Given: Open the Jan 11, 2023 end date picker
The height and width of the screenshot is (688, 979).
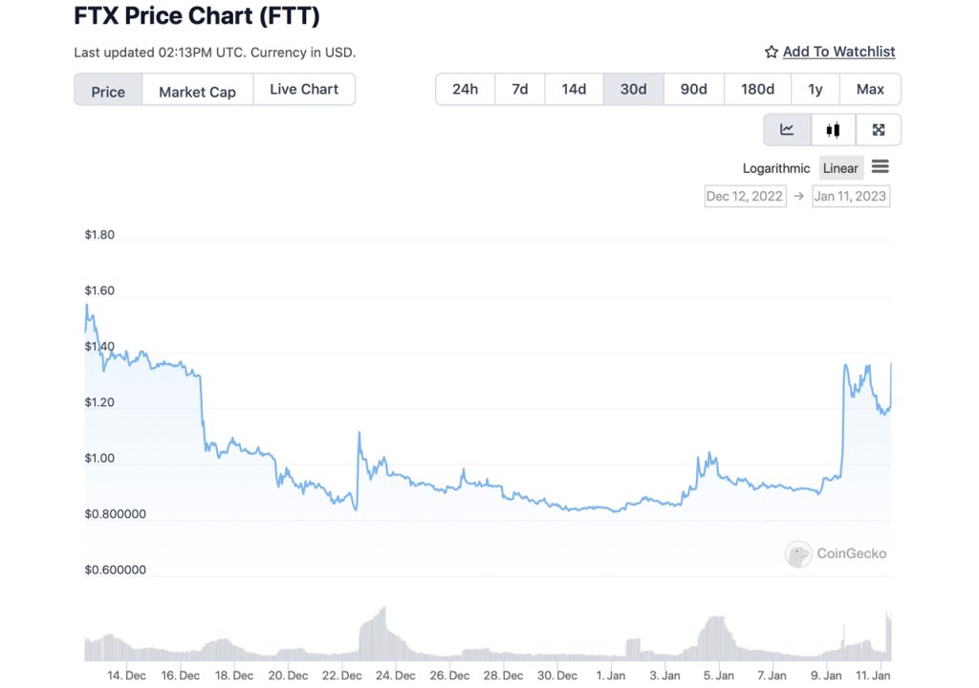Looking at the screenshot, I should [850, 196].
